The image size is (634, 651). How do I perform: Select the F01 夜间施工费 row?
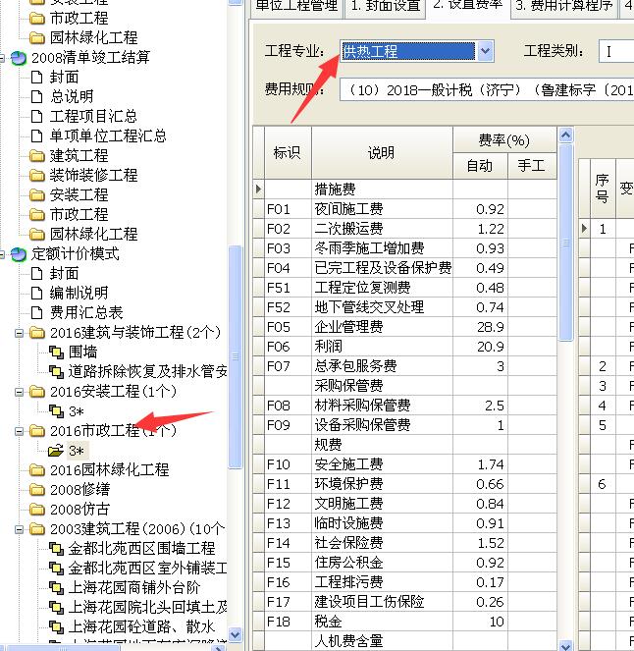(x=404, y=209)
